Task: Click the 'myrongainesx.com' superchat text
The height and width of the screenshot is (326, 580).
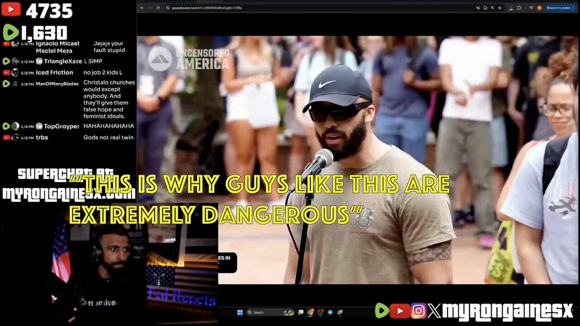Action: click(x=69, y=195)
